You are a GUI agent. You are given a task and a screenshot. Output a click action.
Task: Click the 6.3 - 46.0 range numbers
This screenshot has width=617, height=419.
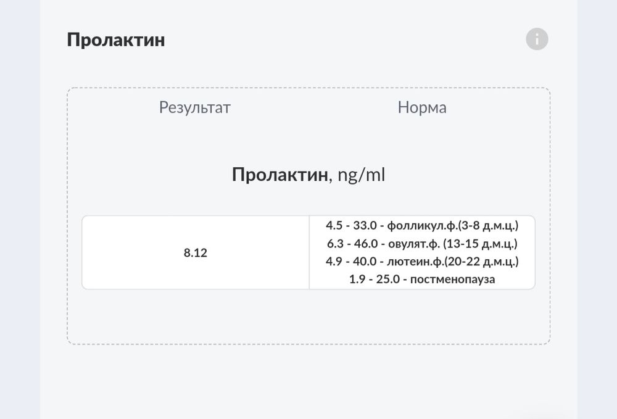(351, 244)
